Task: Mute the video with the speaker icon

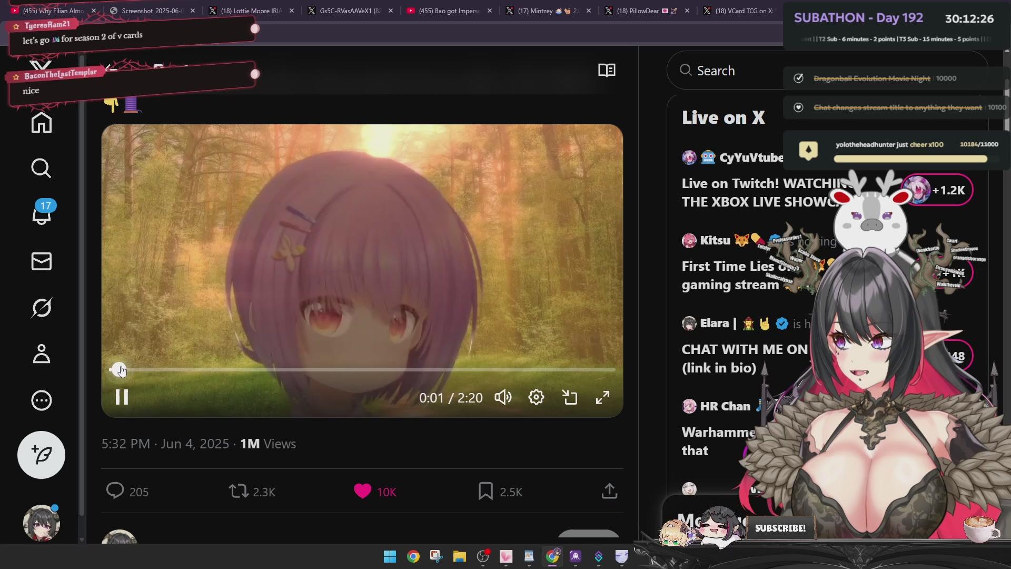Action: tap(503, 397)
